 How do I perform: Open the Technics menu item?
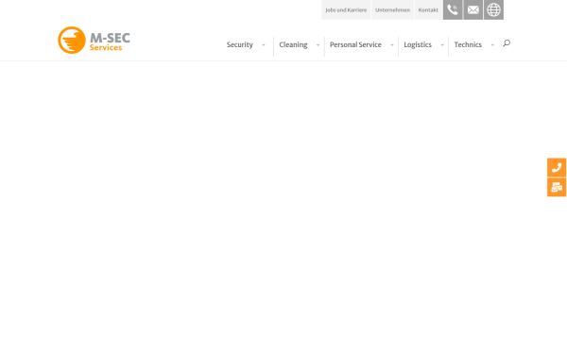[468, 44]
